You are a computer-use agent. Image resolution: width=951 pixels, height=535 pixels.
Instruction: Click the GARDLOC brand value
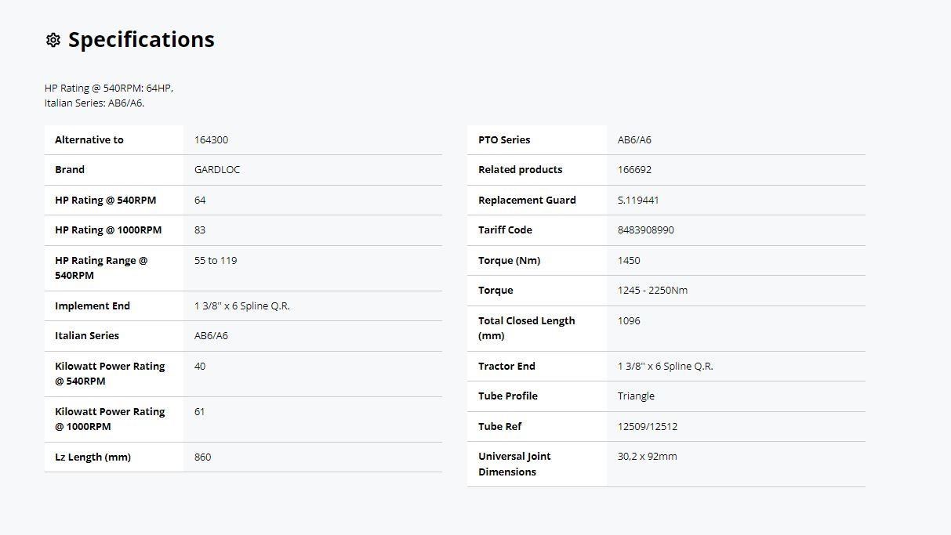[x=217, y=170]
